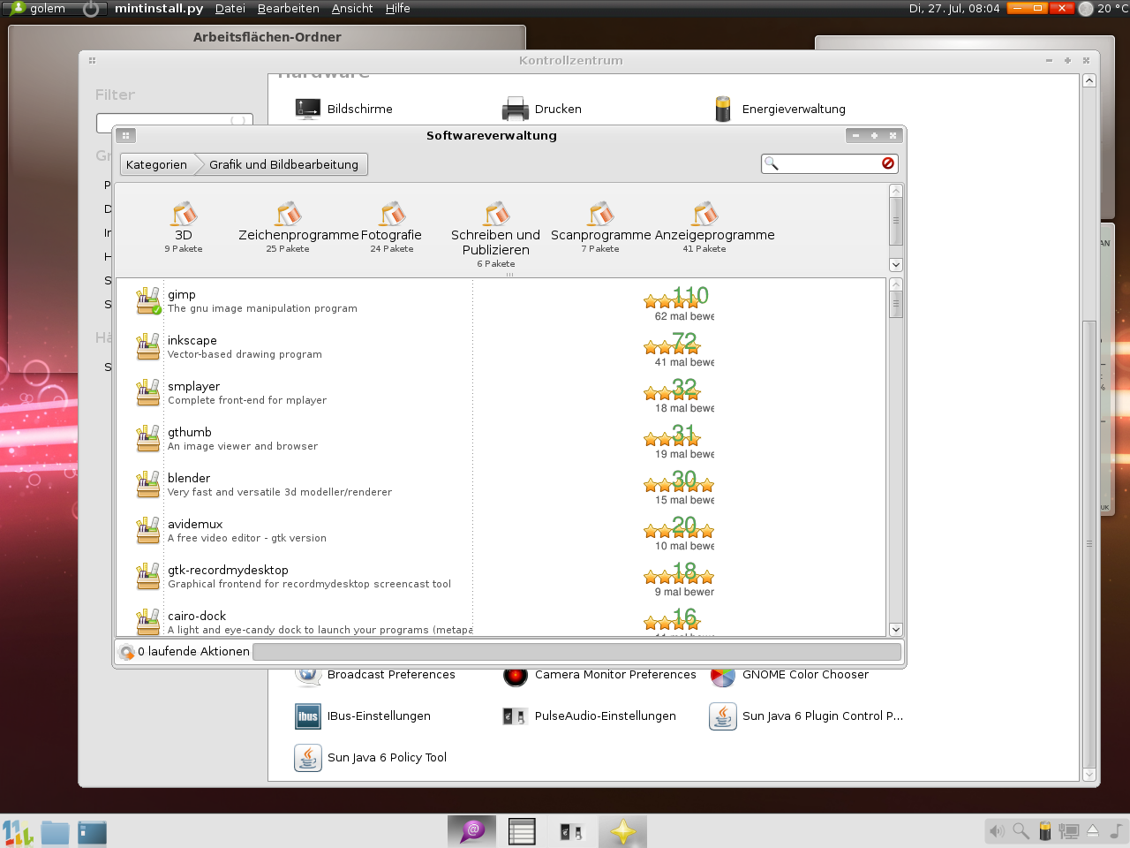
Task: Open the Datei menu
Action: click(230, 9)
